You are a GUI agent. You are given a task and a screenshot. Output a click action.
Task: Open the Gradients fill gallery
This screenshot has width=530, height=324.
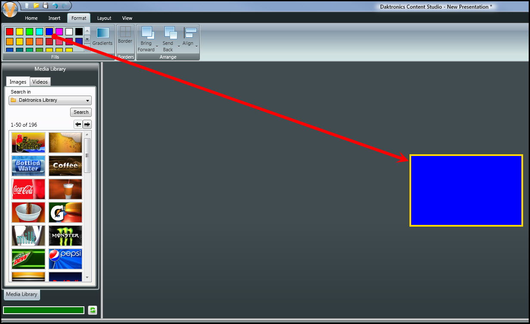point(102,36)
